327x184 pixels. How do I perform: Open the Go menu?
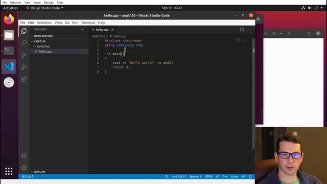tap(67, 22)
